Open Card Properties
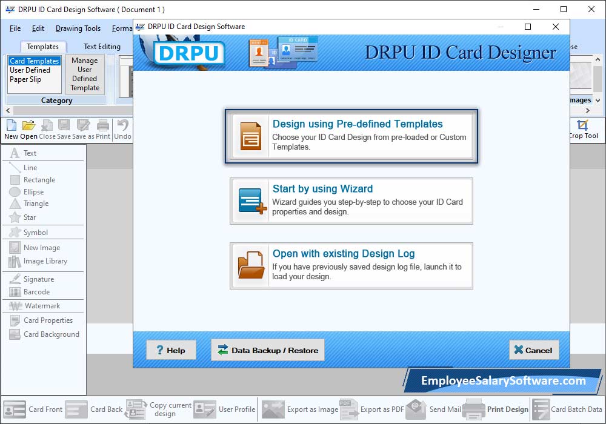 click(41, 320)
